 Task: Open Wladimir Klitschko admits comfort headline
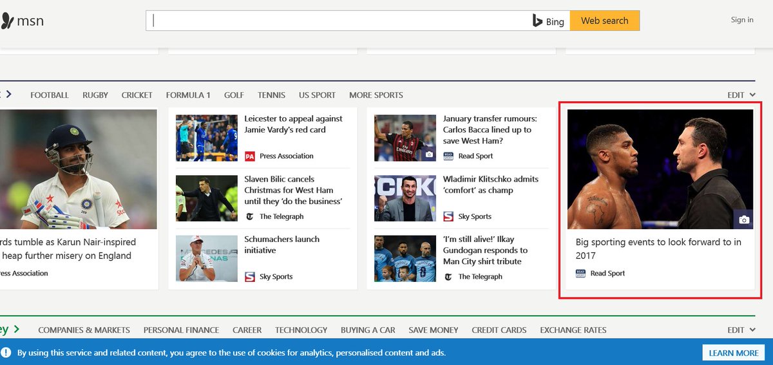pos(491,185)
